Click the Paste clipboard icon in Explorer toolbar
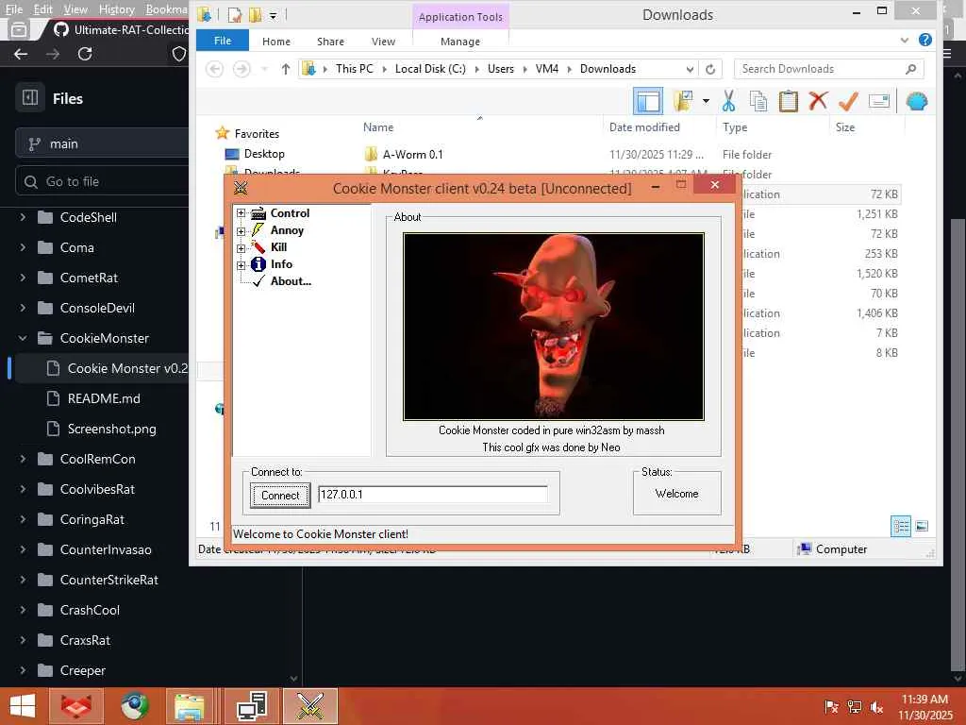This screenshot has width=966, height=725. point(788,101)
